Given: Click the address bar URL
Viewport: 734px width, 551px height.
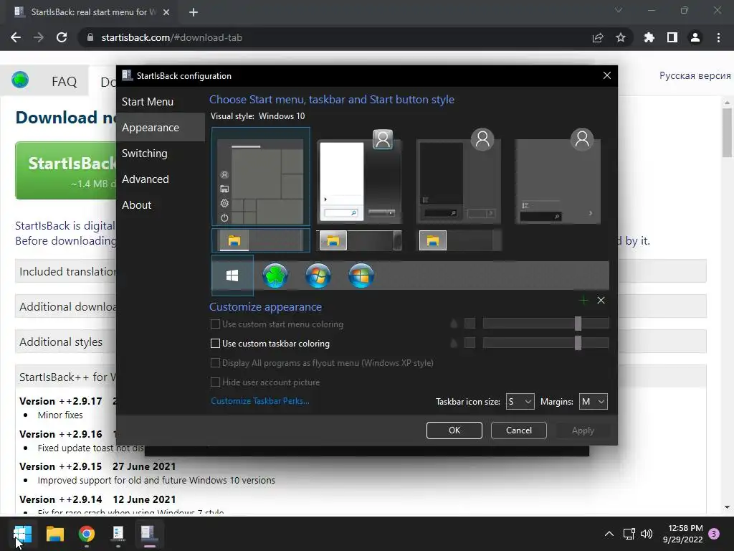Looking at the screenshot, I should coord(172,37).
